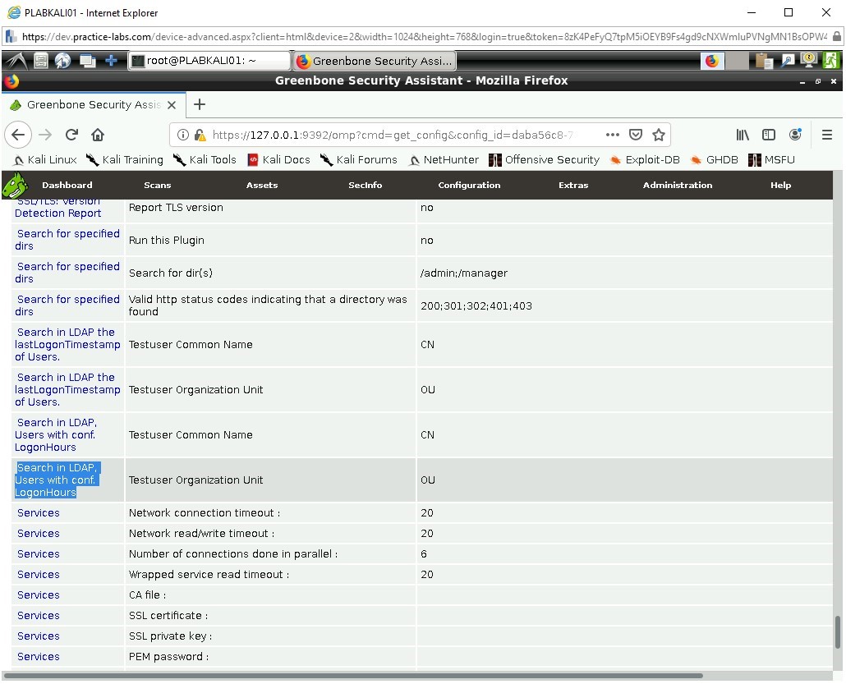
Task: Open the Firefox hamburger menu
Action: pos(827,135)
